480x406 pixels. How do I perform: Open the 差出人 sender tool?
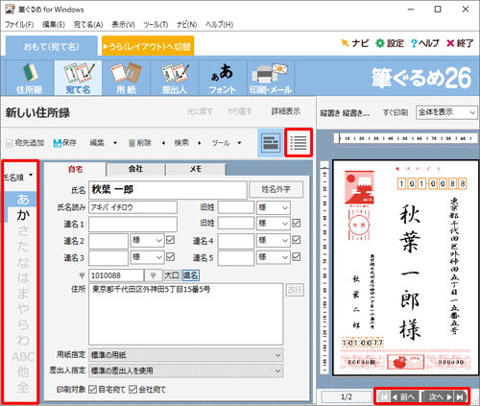(x=175, y=78)
